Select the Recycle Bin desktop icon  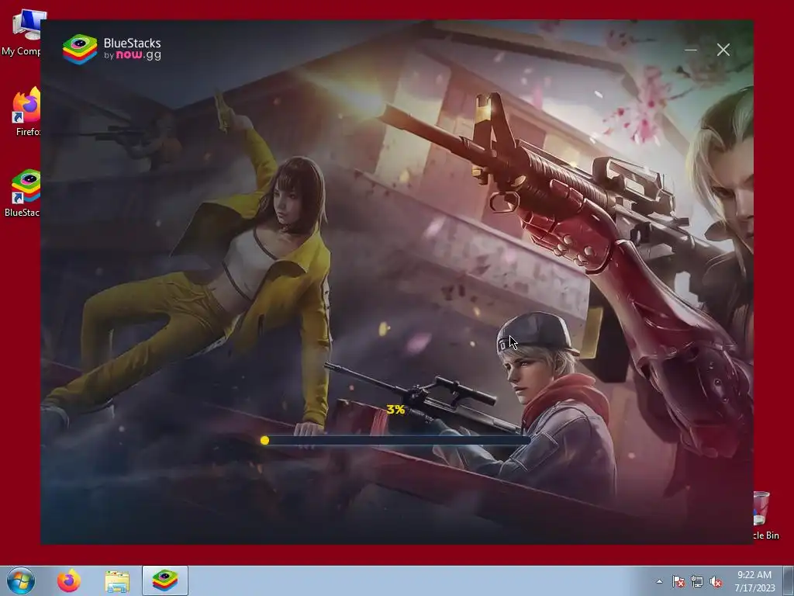pos(766,515)
